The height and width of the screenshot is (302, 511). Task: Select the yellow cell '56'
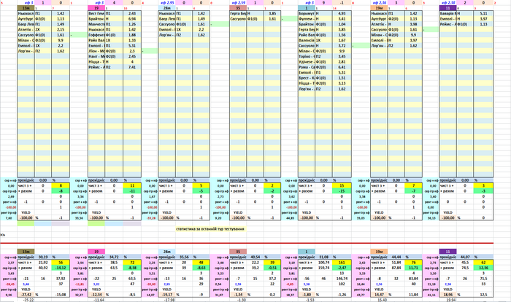pos(61,263)
